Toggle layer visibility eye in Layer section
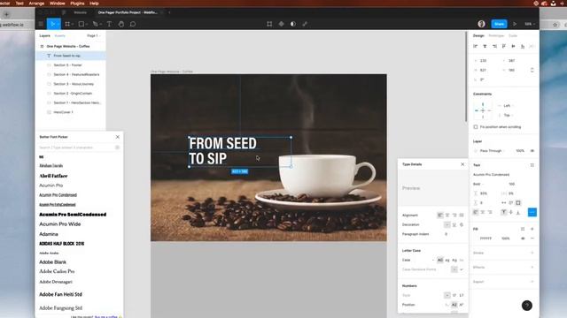 (532, 151)
